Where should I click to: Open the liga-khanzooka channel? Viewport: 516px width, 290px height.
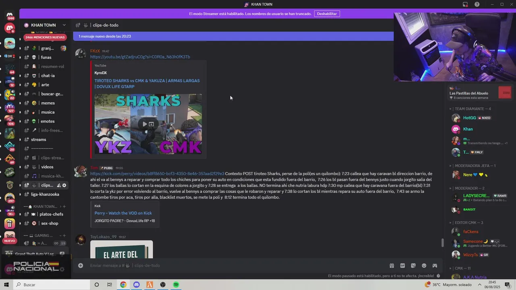[x=46, y=195]
